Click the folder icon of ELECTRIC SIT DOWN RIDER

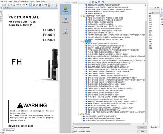click(x=84, y=16)
